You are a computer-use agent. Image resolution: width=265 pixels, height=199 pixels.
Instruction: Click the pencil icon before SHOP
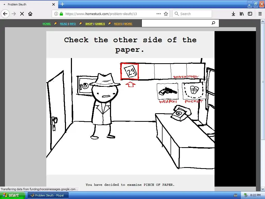(x=81, y=24)
